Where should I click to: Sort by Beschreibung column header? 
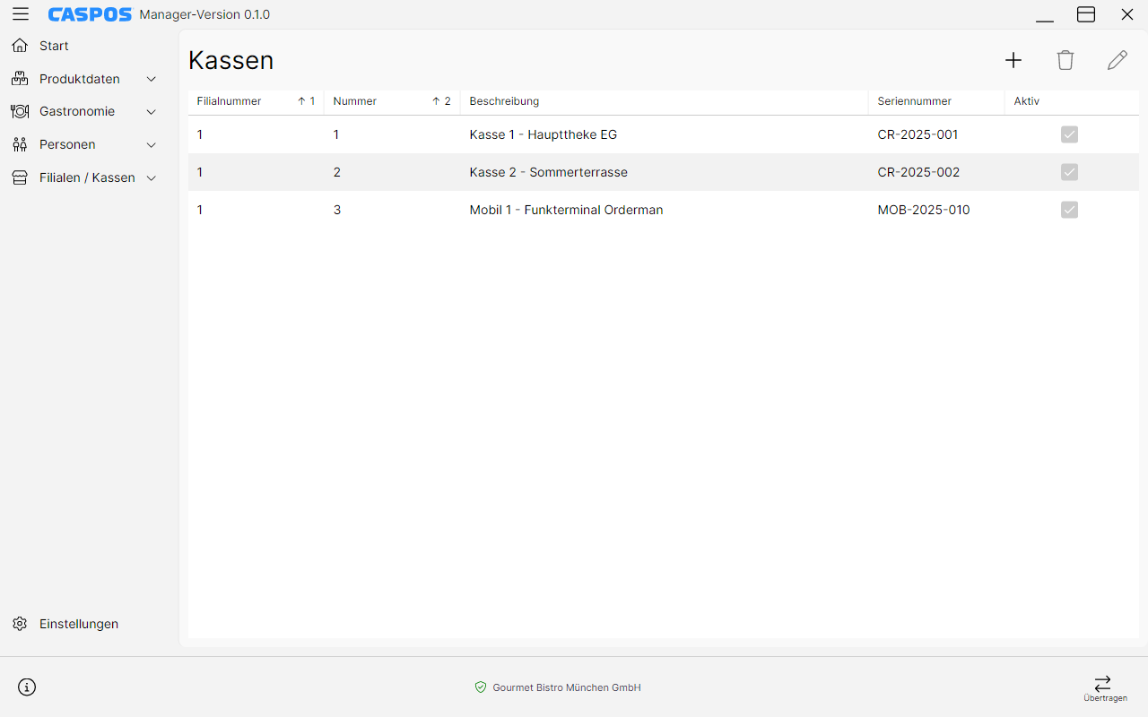coord(664,101)
